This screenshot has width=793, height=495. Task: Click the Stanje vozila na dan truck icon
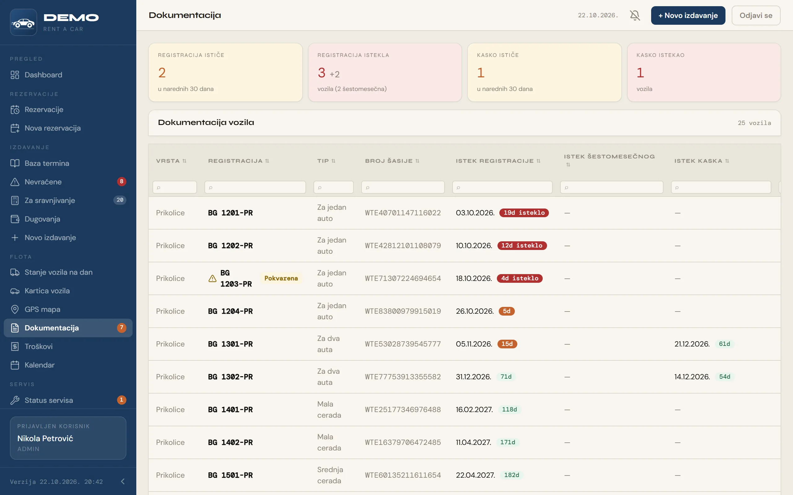[15, 272]
